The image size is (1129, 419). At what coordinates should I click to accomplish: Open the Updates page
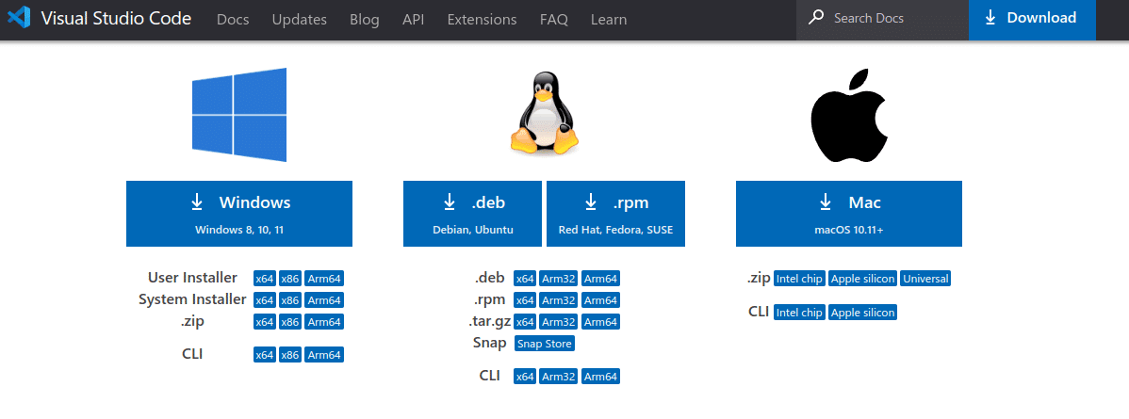[299, 20]
